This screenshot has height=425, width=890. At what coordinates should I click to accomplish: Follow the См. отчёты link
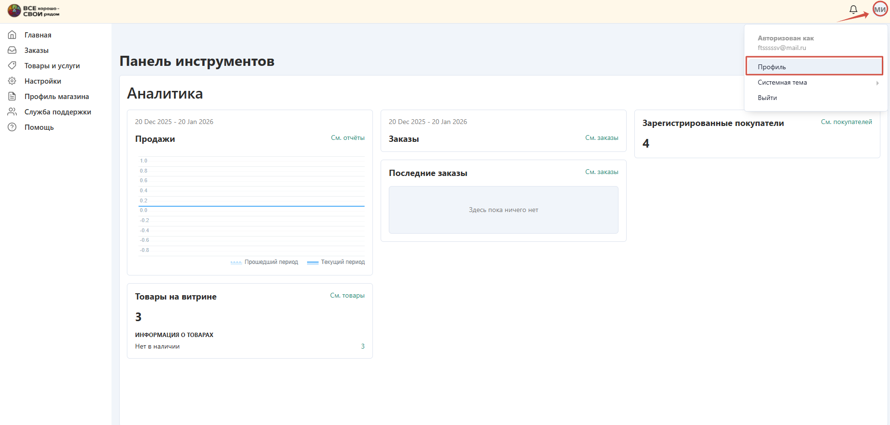[347, 138]
